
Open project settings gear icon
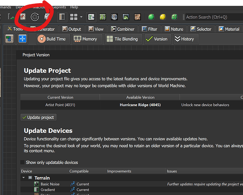[x=35, y=17]
